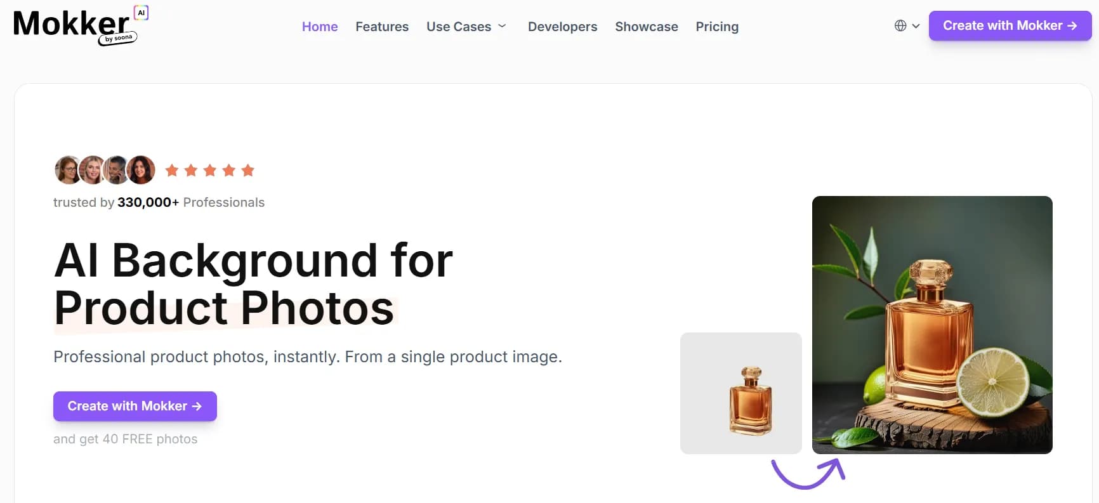
Task: Select the plain perfume bottle thumbnail
Action: click(741, 393)
